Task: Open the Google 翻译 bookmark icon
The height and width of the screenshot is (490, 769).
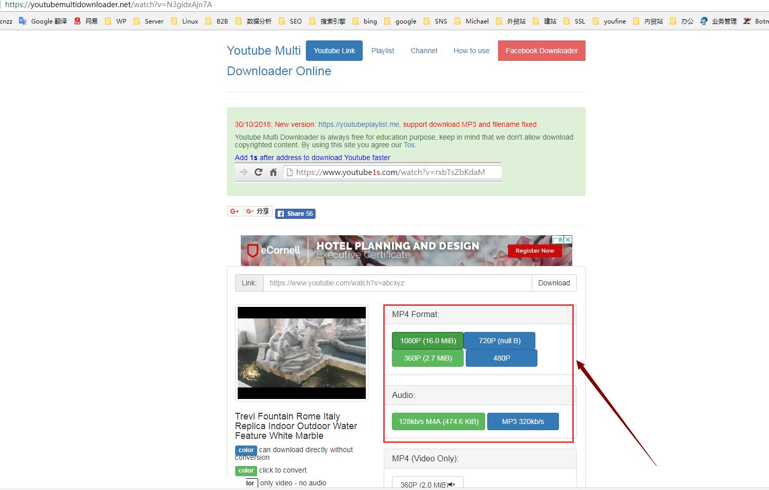Action: click(x=23, y=21)
